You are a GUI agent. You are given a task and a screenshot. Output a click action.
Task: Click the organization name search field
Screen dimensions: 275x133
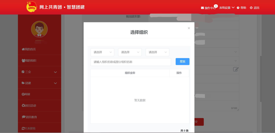click(x=131, y=62)
